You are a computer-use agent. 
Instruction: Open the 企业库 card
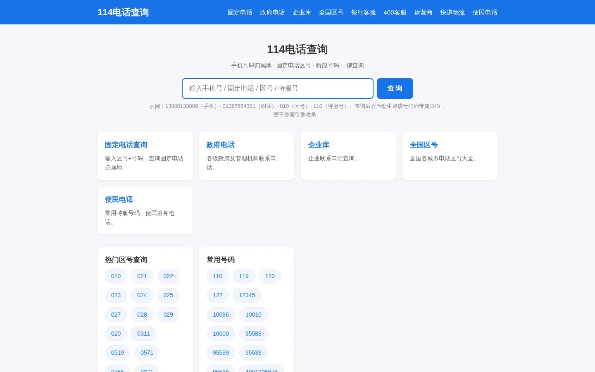[x=348, y=156]
